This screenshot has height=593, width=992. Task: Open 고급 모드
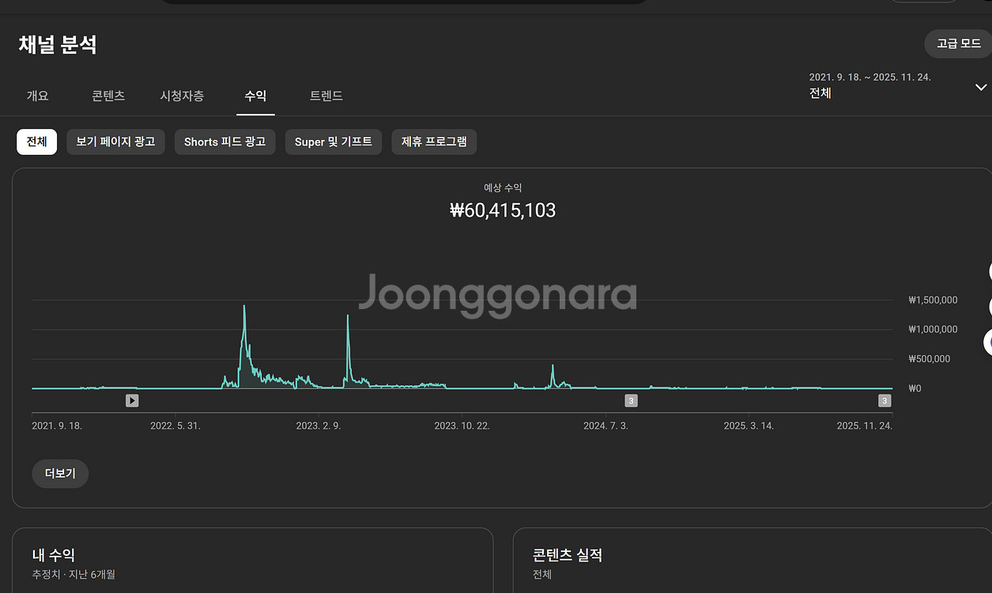pos(958,43)
